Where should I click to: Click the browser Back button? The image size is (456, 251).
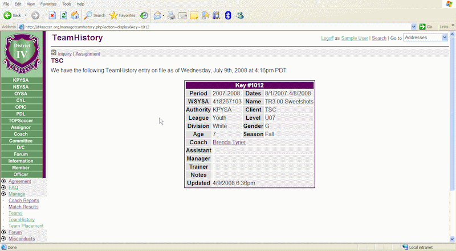click(x=13, y=15)
